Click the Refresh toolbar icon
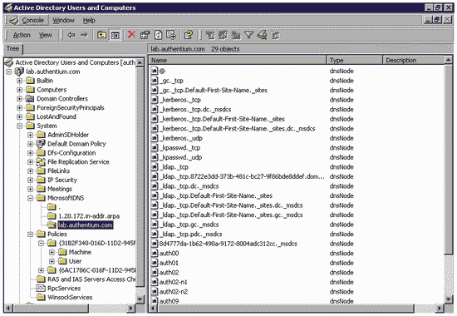Viewport: 457px width, 316px height. tap(158, 35)
